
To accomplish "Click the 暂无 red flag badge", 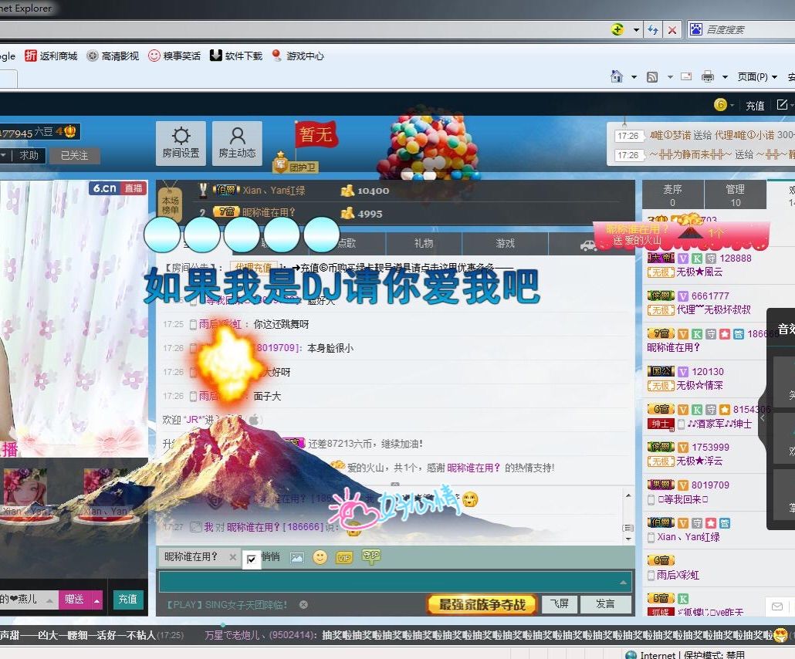I will click(316, 134).
